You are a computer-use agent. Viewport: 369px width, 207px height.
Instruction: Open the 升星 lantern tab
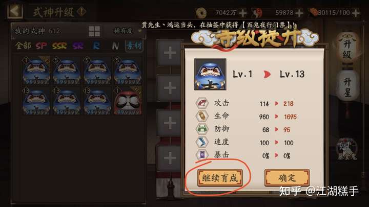coord(347,87)
